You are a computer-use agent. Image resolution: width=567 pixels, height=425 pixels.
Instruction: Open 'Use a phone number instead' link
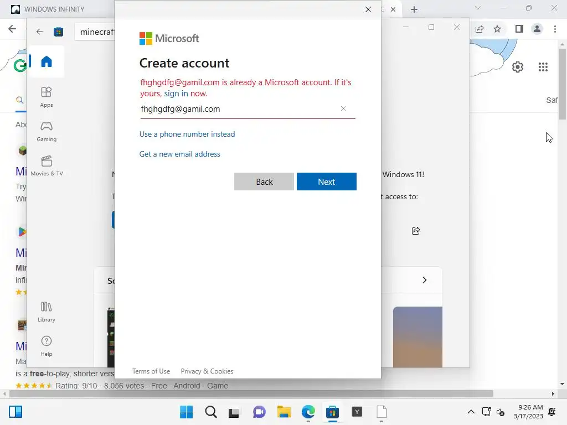(x=187, y=134)
